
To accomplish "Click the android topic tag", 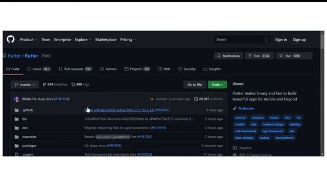I will coord(240,117).
